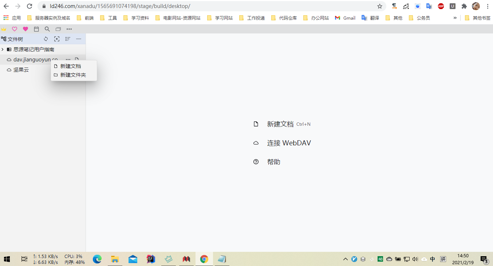The image size is (493, 266).
Task: Expand the 思源笔记用户指南 notebook
Action: coord(3,49)
